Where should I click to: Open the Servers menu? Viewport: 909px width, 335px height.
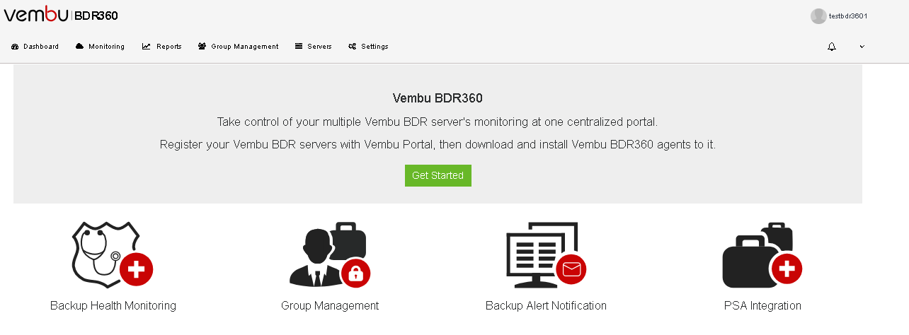point(313,47)
